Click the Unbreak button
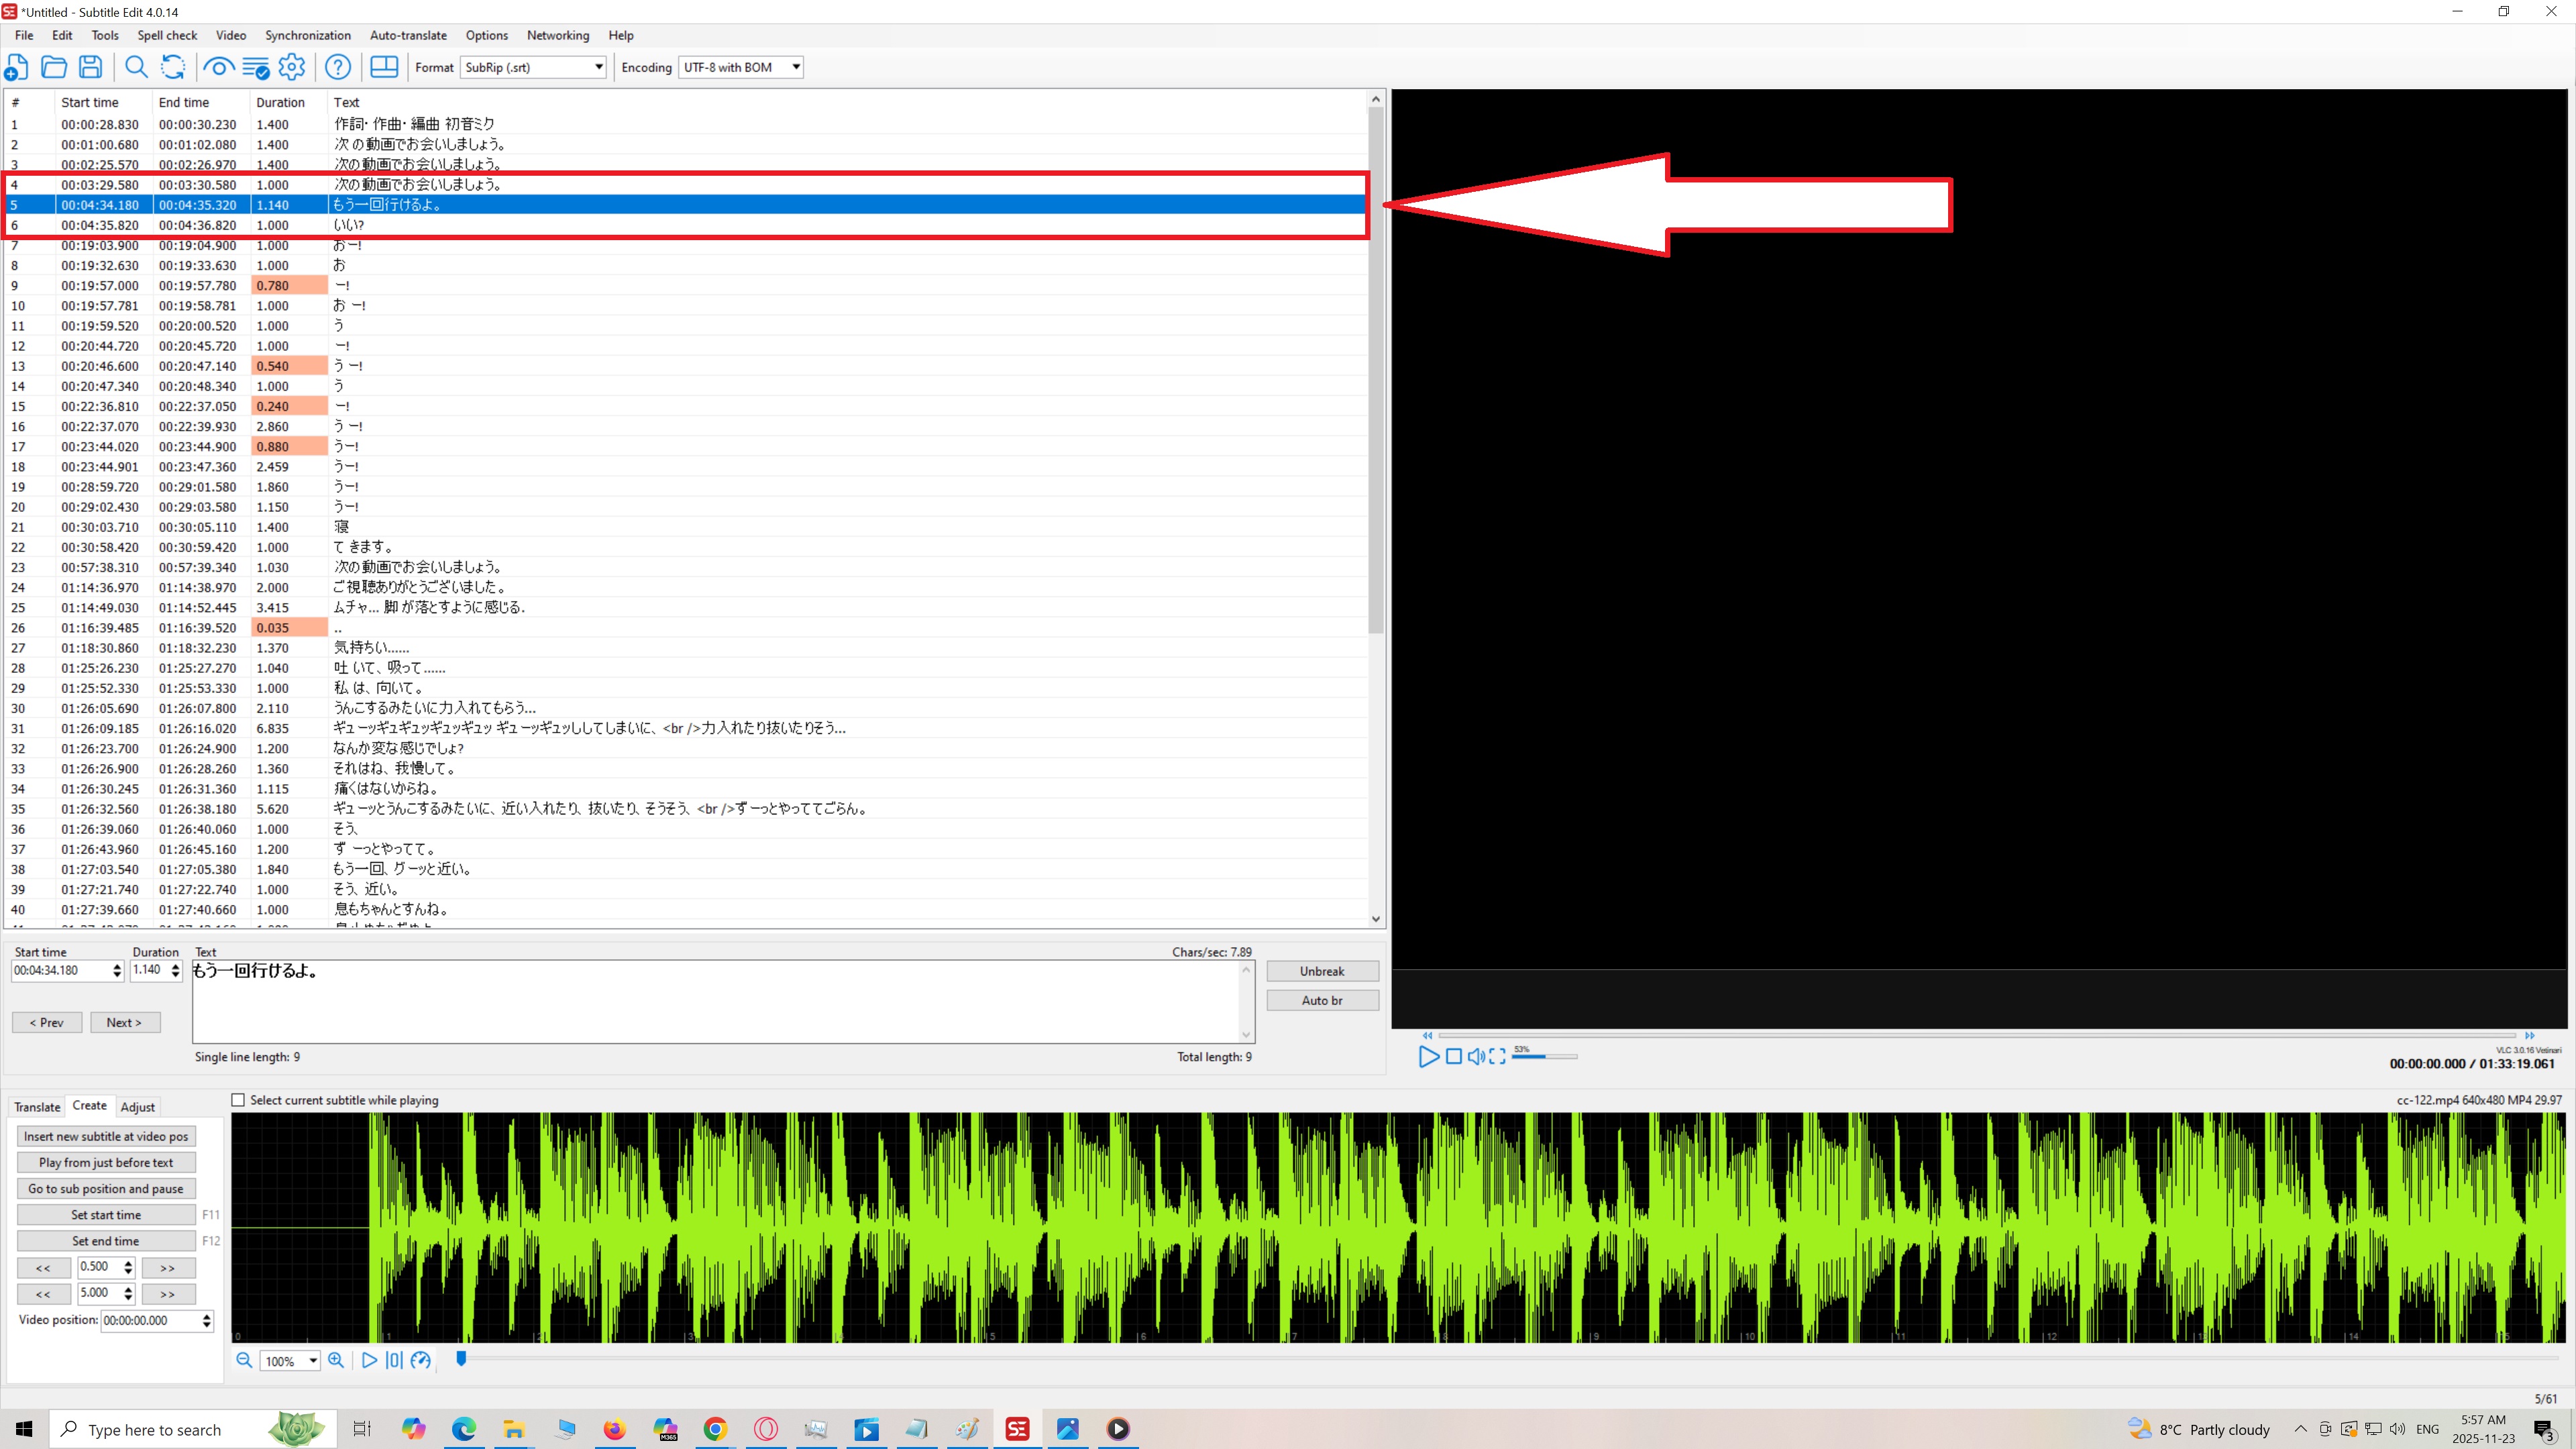The image size is (2576, 1449). point(1322,971)
